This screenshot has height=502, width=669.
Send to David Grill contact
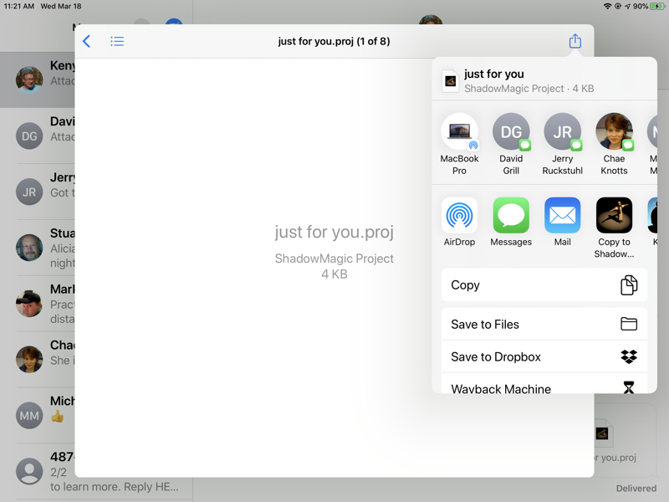point(511,132)
